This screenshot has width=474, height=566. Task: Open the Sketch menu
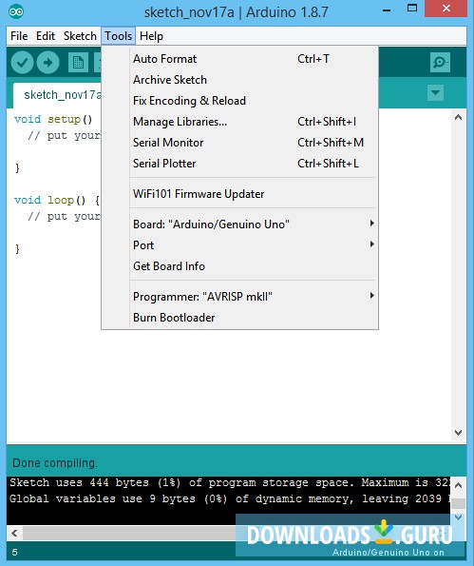pyautogui.click(x=80, y=36)
